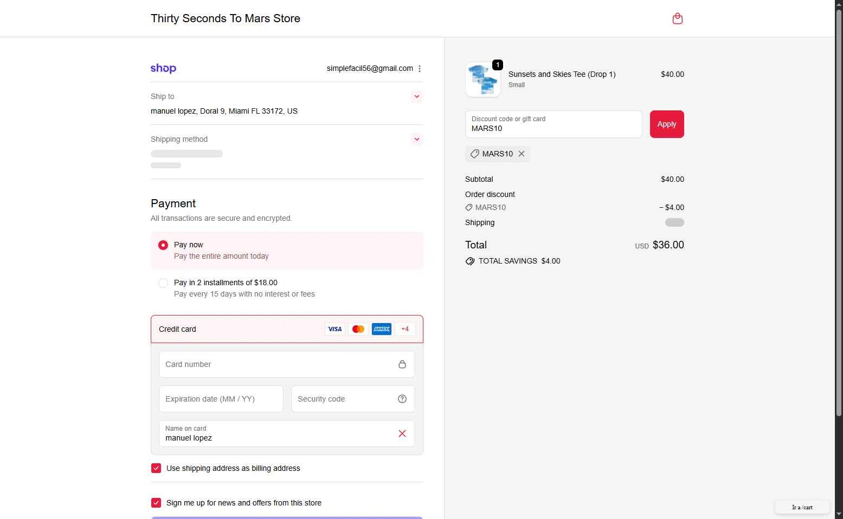Screen dimensions: 843x519
Task: Edit the Name on card field
Action: [287, 433]
